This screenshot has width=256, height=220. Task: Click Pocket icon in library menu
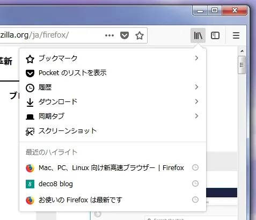(30, 74)
